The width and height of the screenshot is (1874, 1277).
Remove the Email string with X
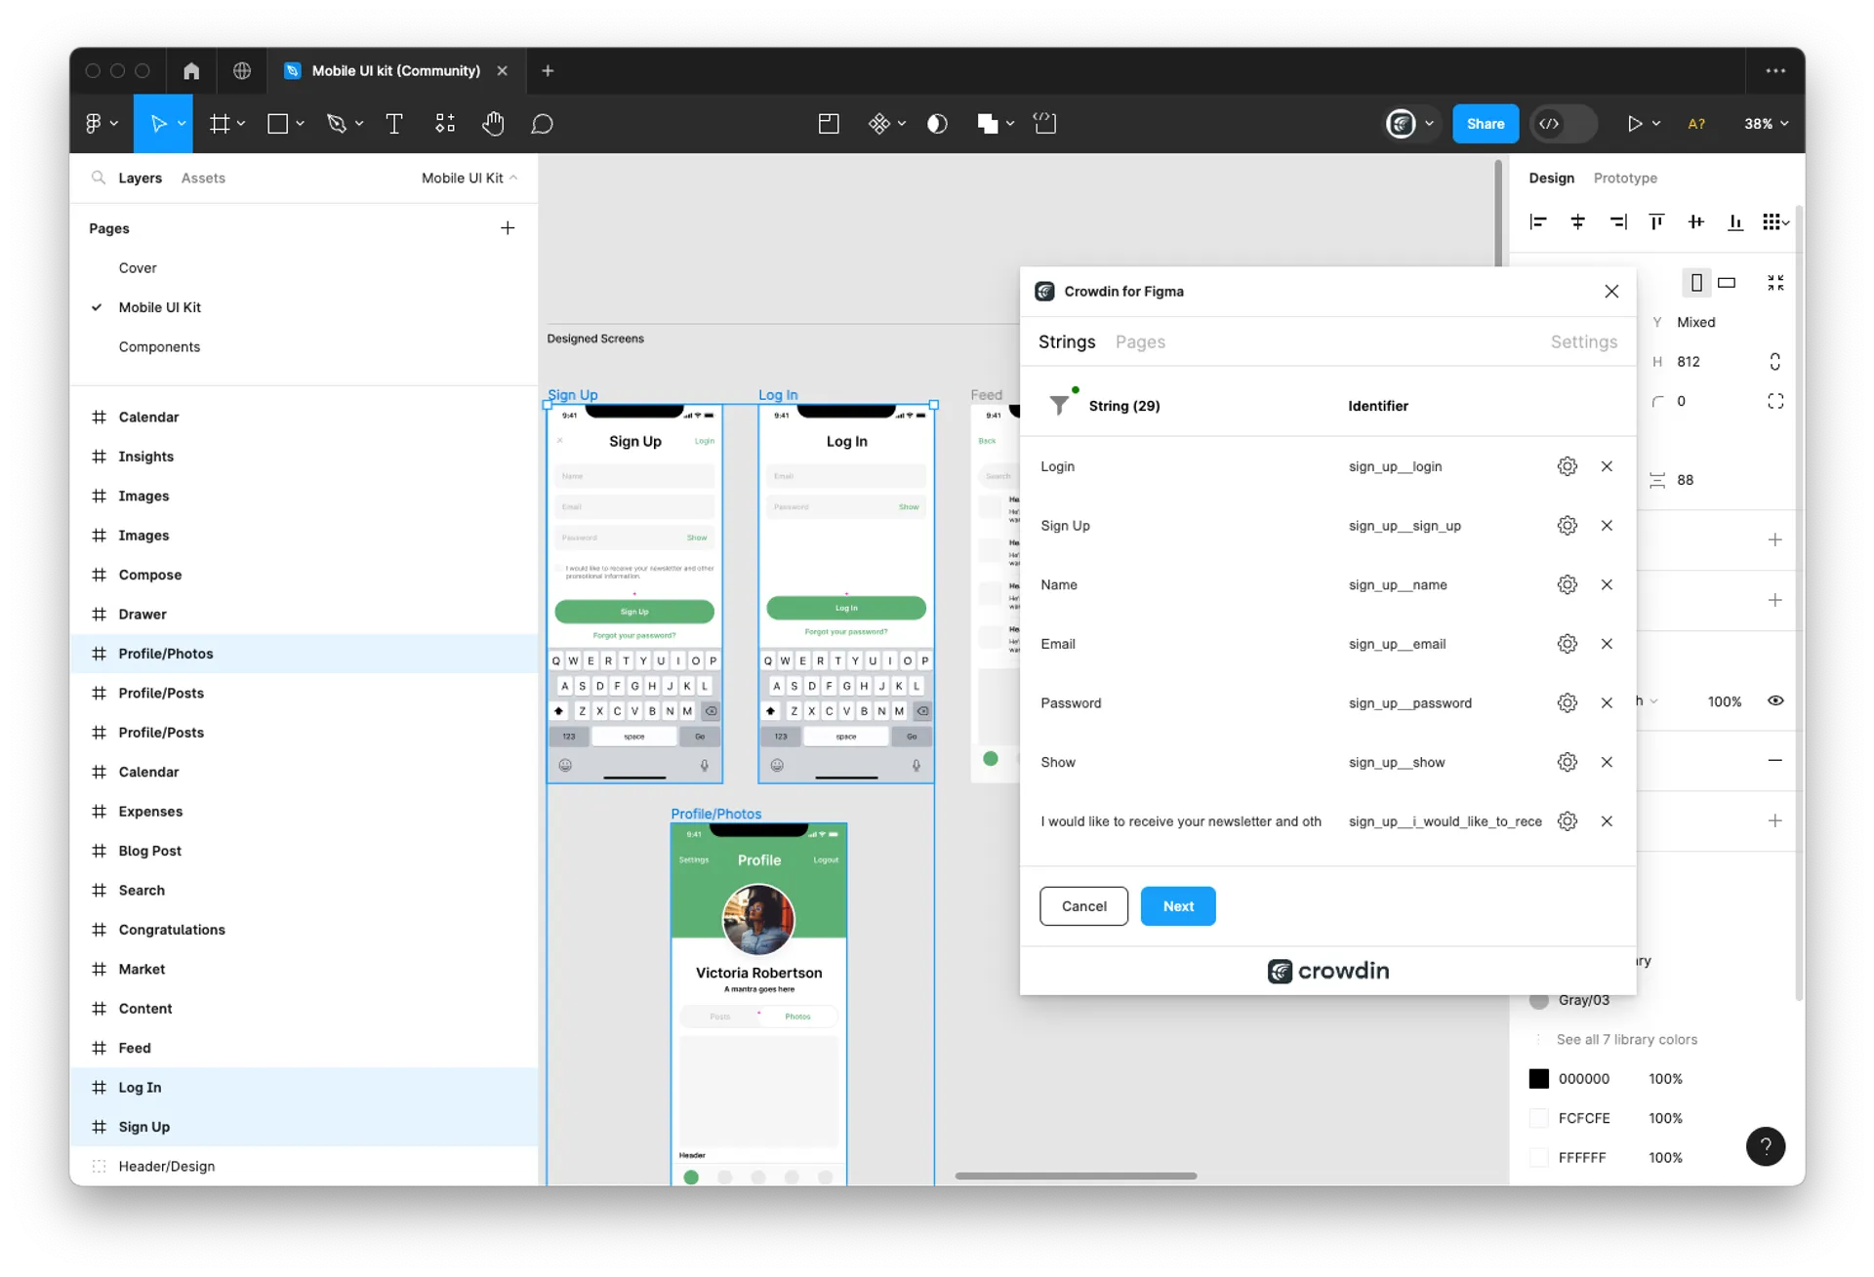1607,644
